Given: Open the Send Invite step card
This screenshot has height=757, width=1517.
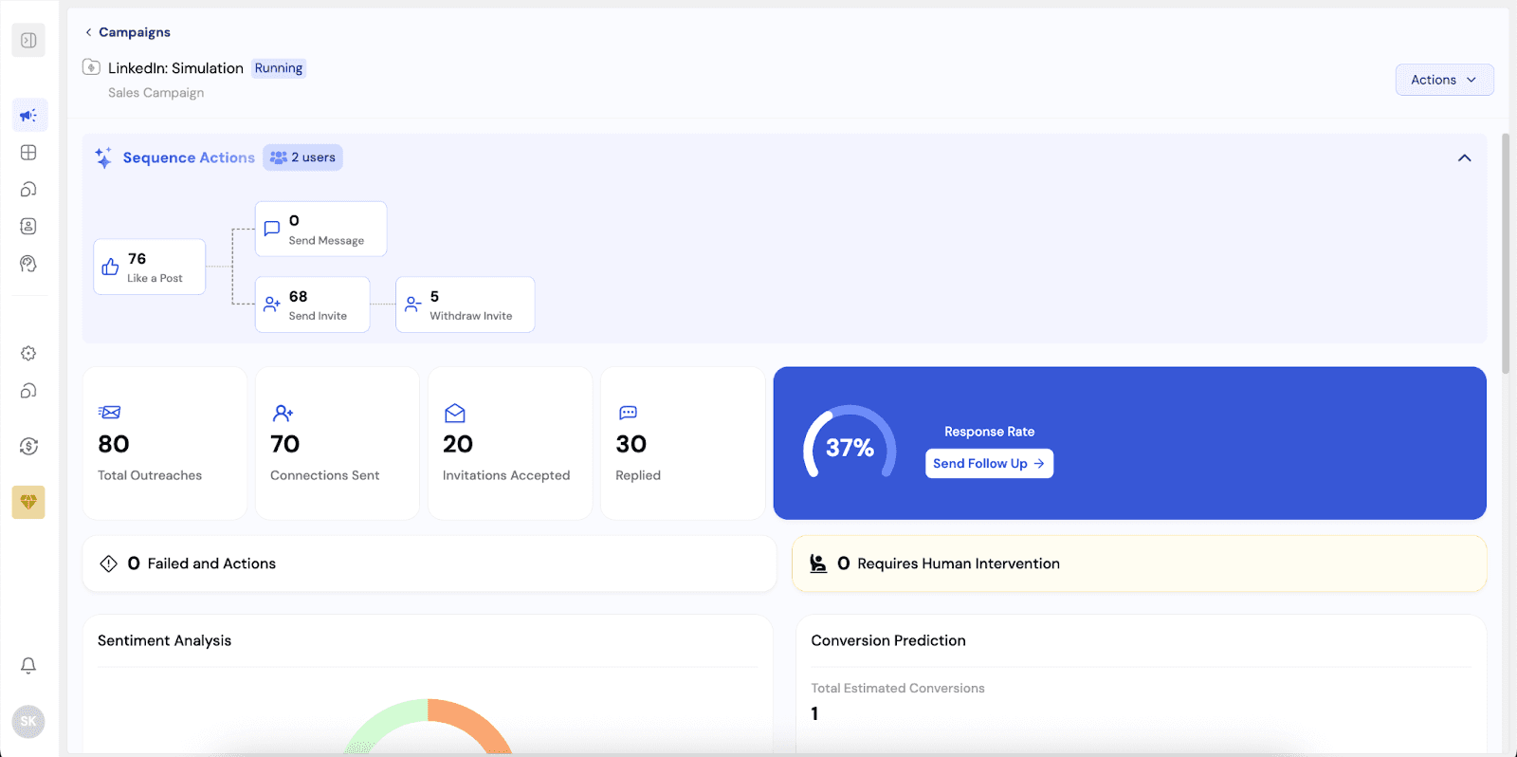Looking at the screenshot, I should click(x=312, y=305).
